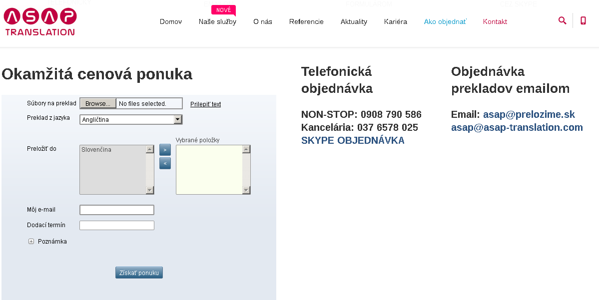Click SKYPE OBJEDNÁVKA link

tap(353, 140)
